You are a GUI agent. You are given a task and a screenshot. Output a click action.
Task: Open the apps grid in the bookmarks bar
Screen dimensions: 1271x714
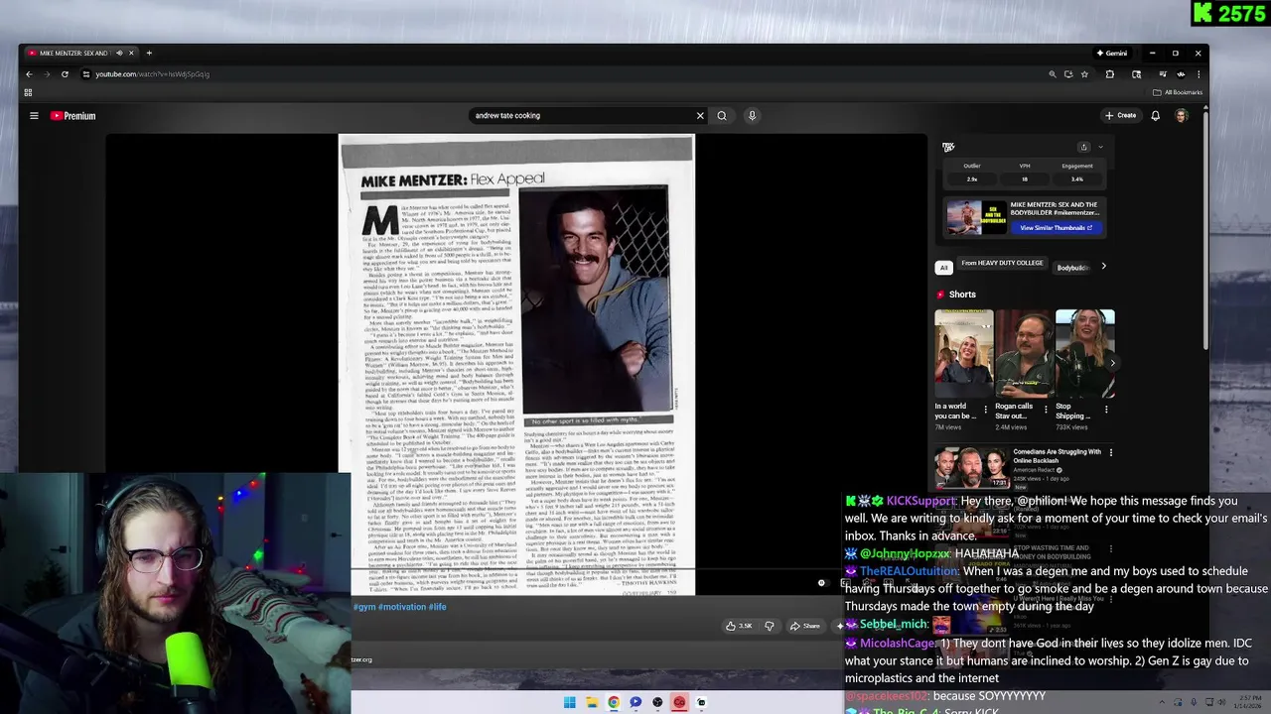coord(28,92)
